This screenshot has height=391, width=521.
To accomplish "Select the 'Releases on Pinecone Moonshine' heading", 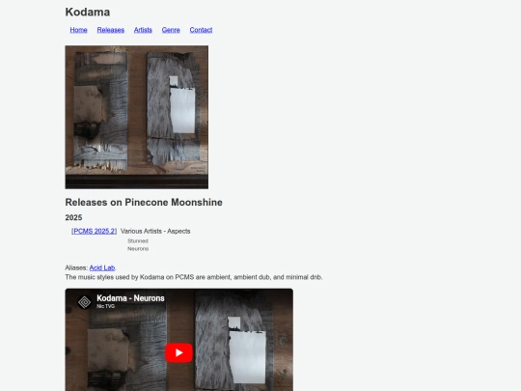I will (x=144, y=202).
